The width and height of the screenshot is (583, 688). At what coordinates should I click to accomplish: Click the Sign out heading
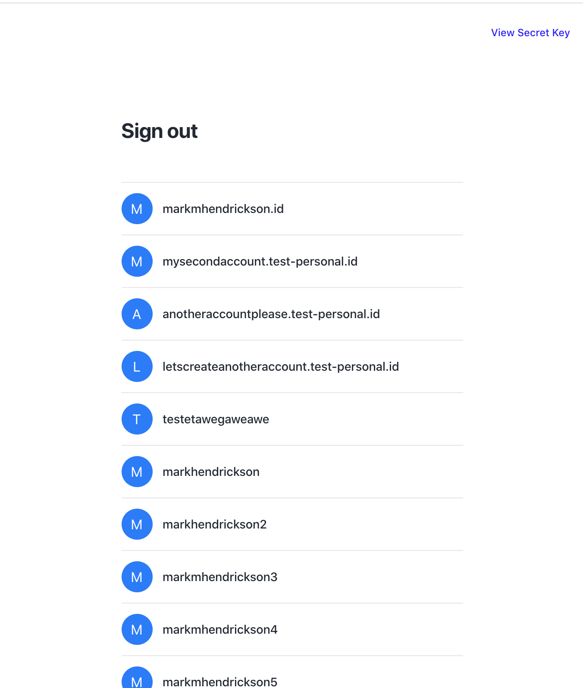(159, 131)
